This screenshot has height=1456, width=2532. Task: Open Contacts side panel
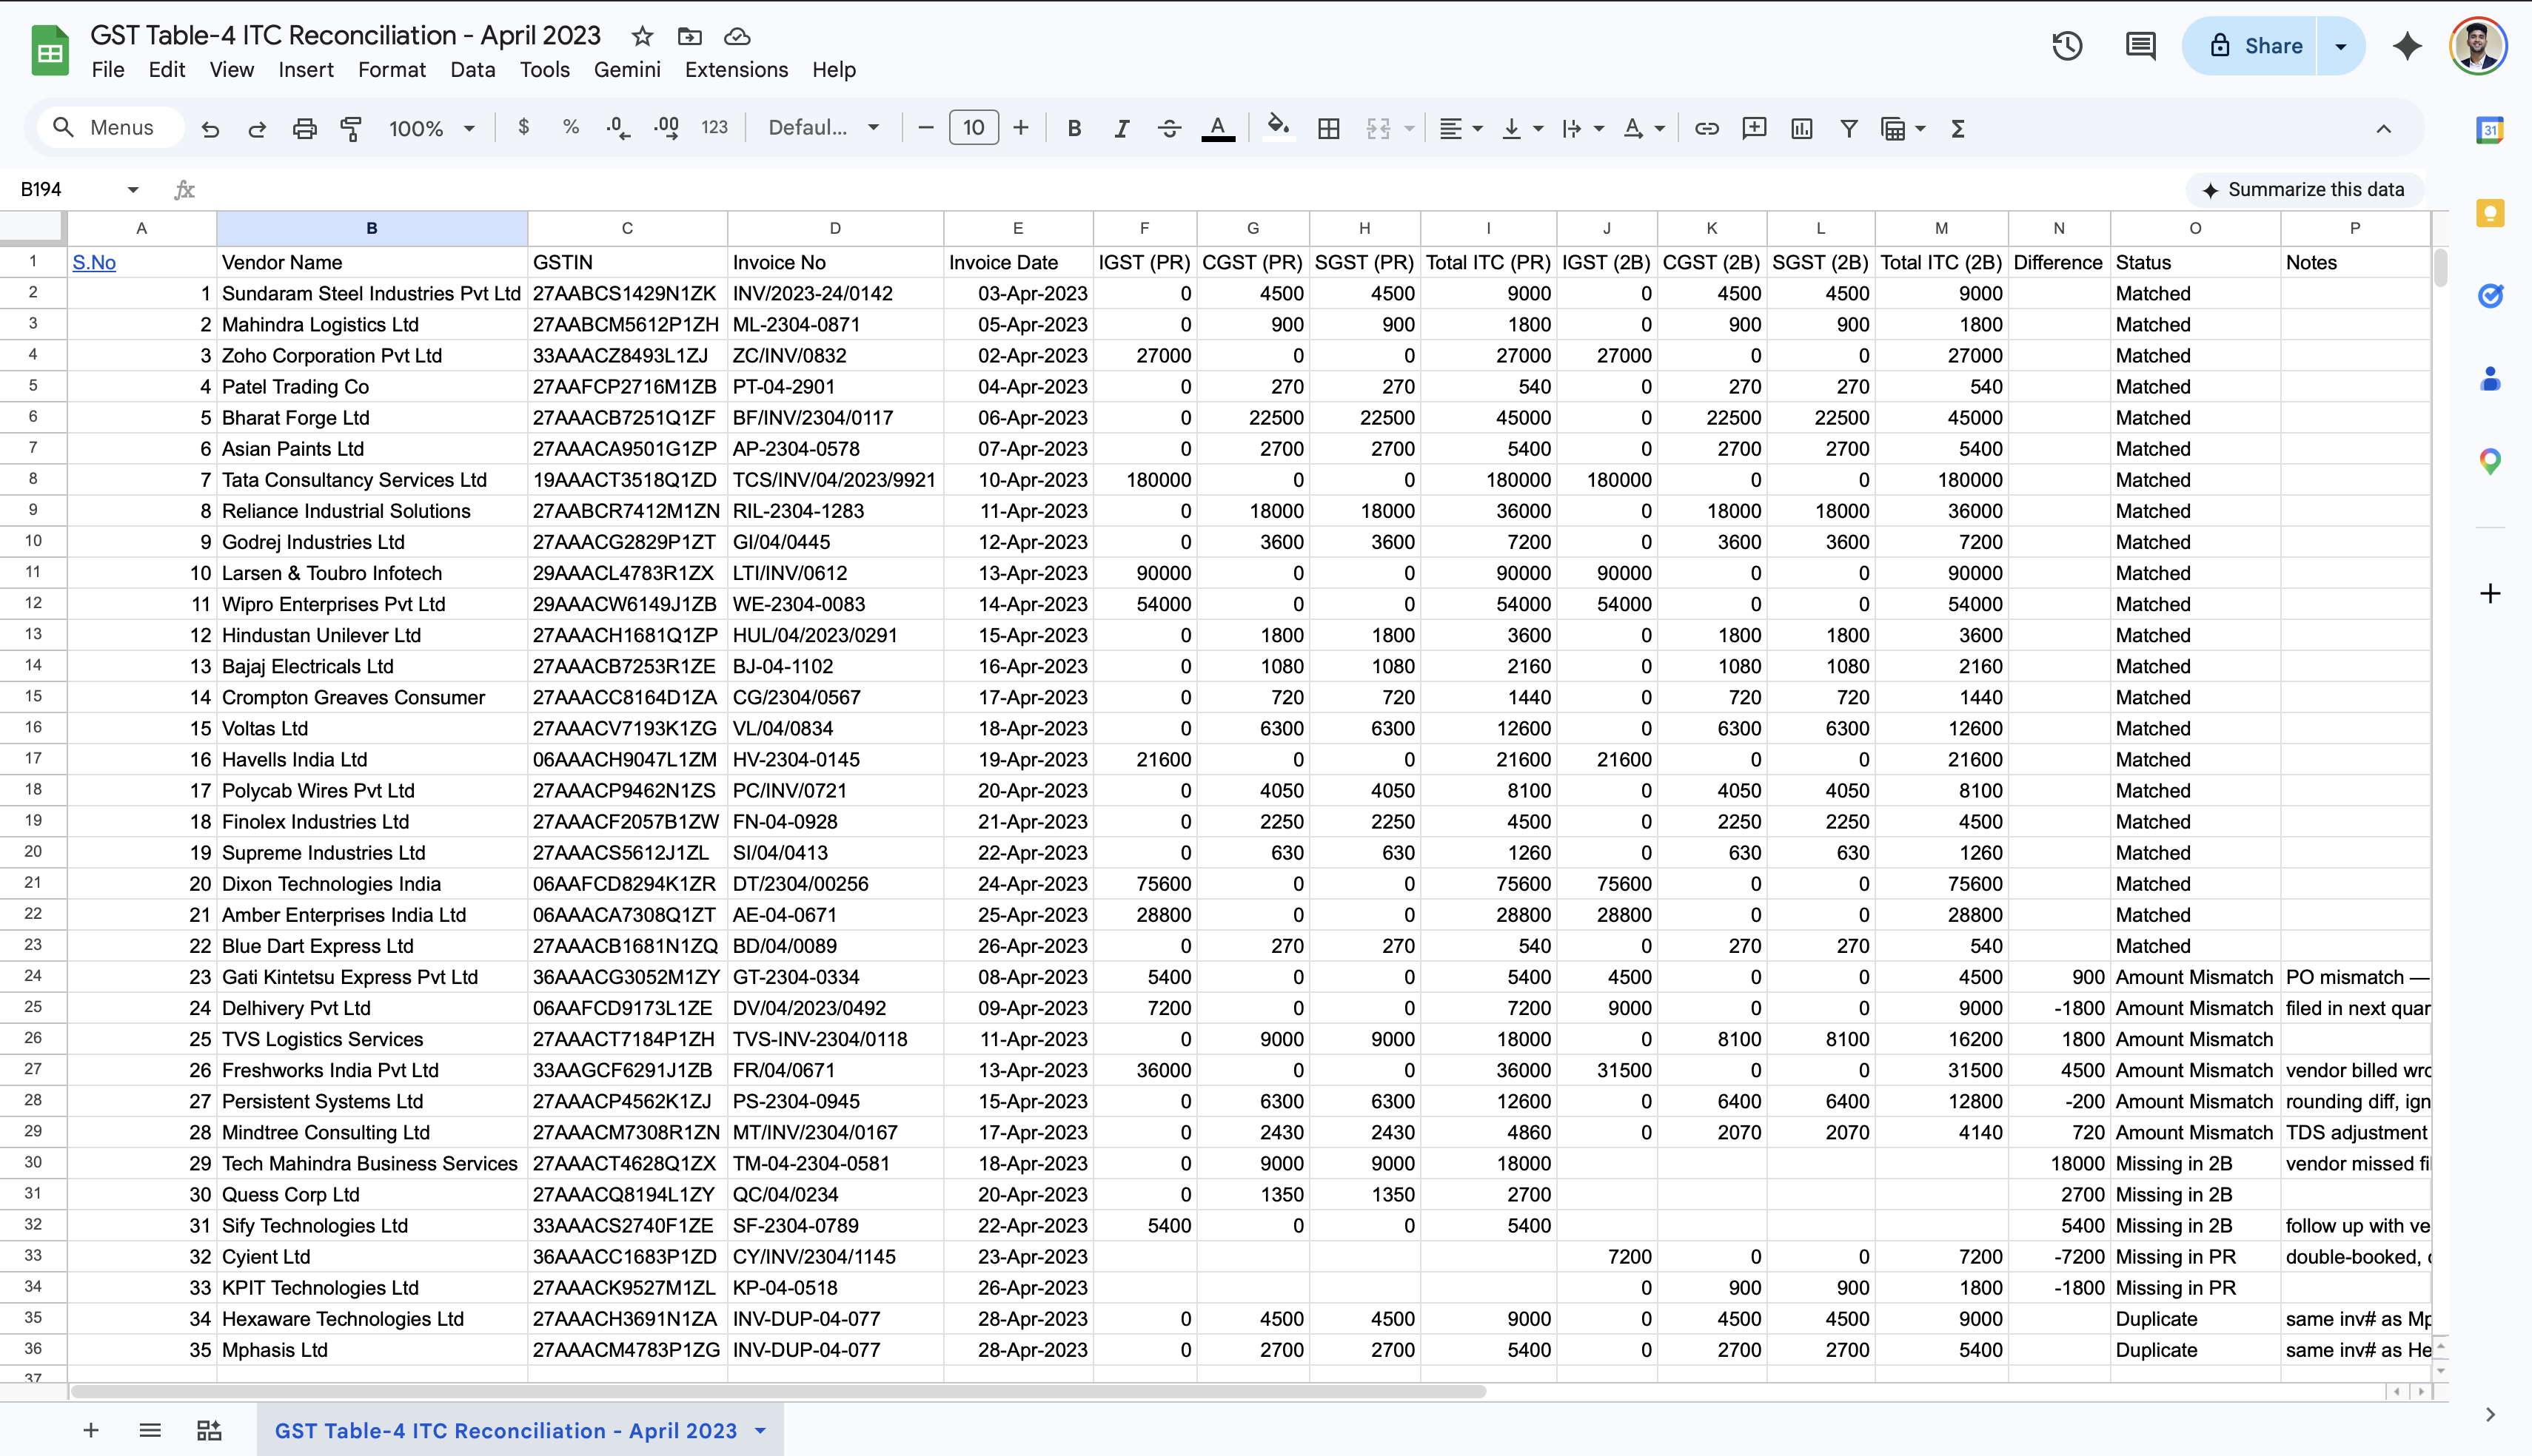click(2490, 378)
